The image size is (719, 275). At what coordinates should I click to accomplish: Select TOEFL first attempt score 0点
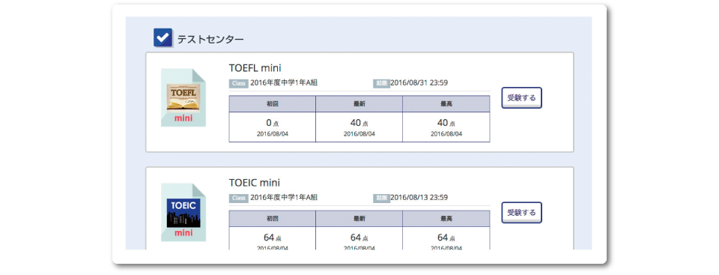[x=273, y=127]
